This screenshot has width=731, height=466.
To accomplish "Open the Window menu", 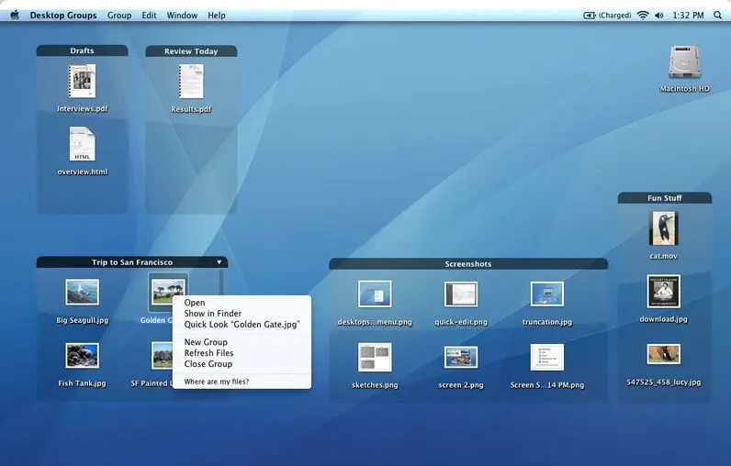I will [182, 16].
